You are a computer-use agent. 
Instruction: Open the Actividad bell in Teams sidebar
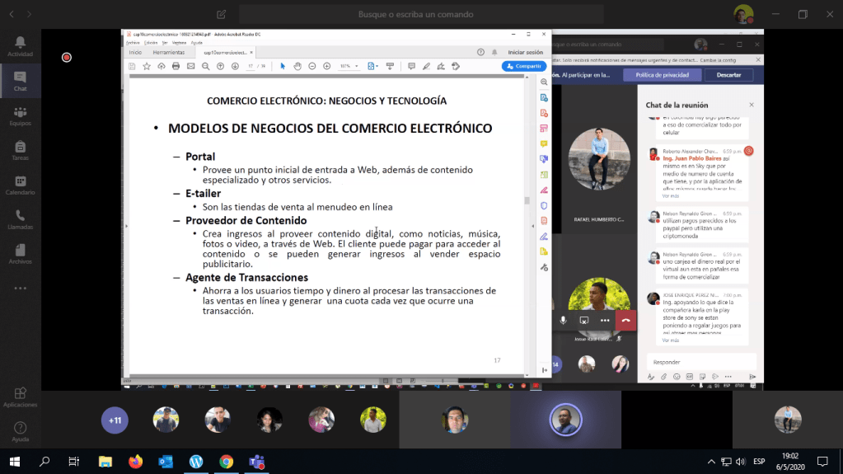(20, 46)
